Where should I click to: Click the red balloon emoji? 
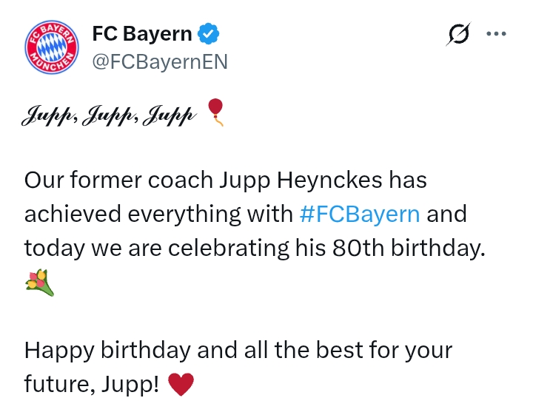point(215,112)
